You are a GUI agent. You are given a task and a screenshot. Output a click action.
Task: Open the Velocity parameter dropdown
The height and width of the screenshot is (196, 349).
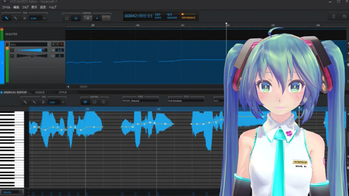(12, 192)
